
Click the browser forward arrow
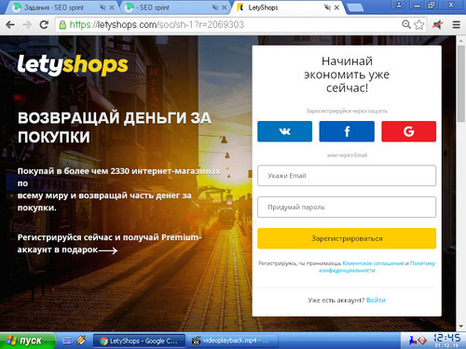tap(27, 25)
